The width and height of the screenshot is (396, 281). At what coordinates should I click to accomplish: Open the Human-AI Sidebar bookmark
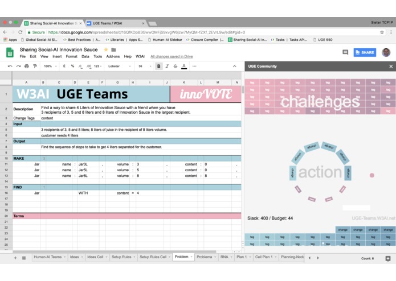tap(165, 40)
